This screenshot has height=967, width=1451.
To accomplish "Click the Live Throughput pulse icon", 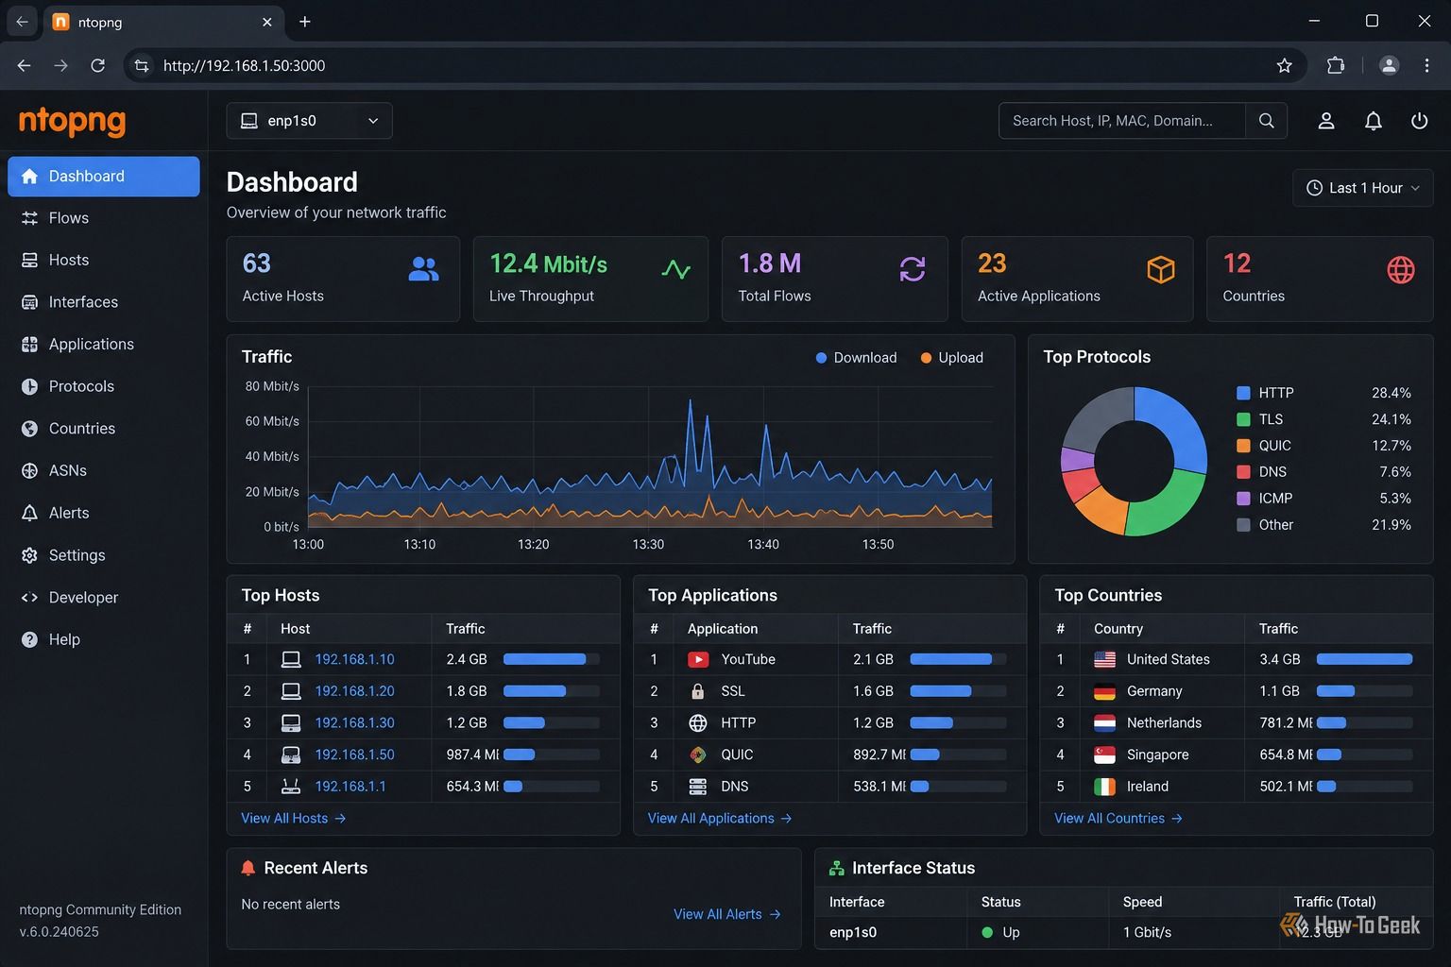I will (675, 270).
